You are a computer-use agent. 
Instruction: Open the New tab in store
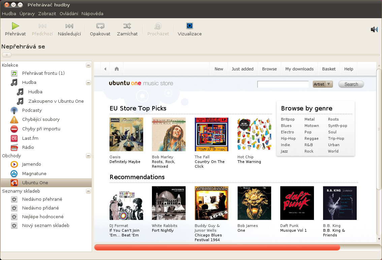[219, 69]
